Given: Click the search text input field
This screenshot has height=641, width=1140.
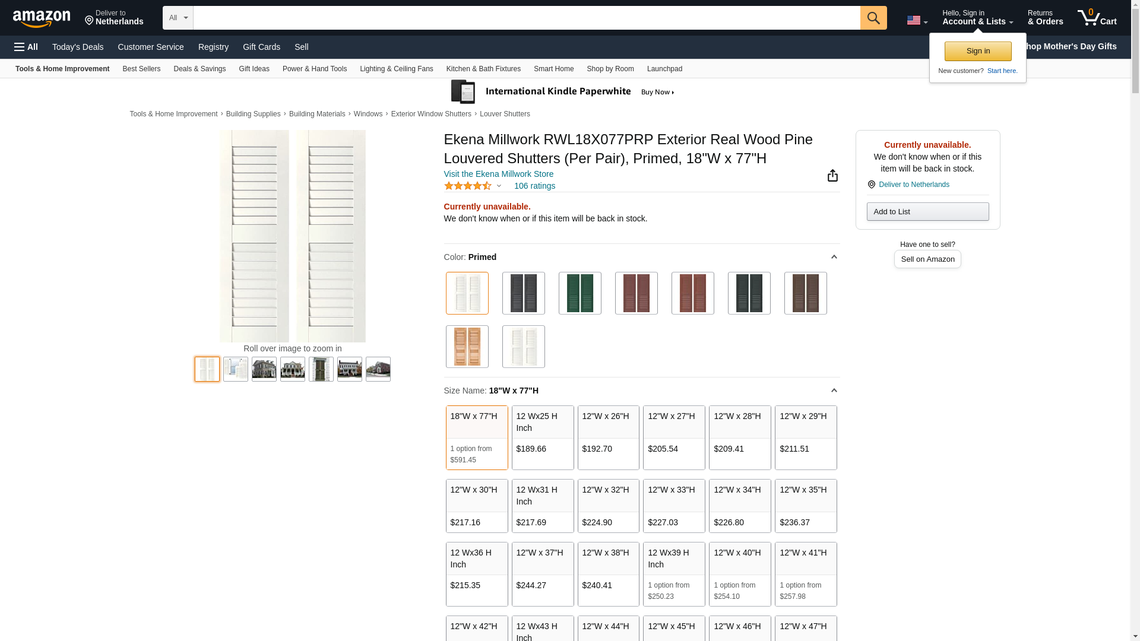Looking at the screenshot, I should pos(526,18).
